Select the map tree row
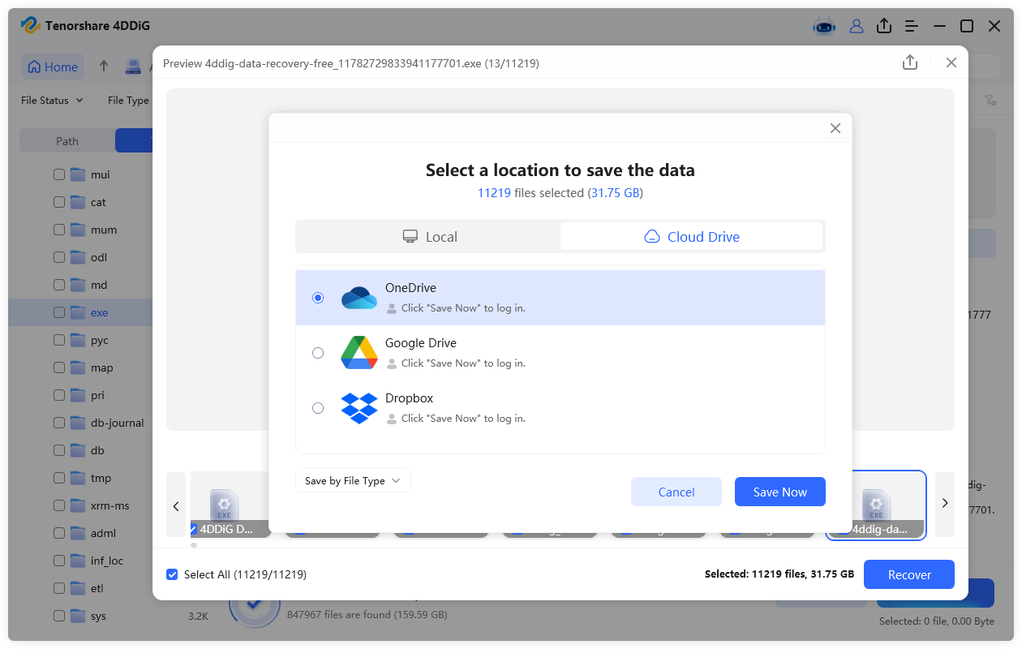The width and height of the screenshot is (1022, 649). click(81, 367)
